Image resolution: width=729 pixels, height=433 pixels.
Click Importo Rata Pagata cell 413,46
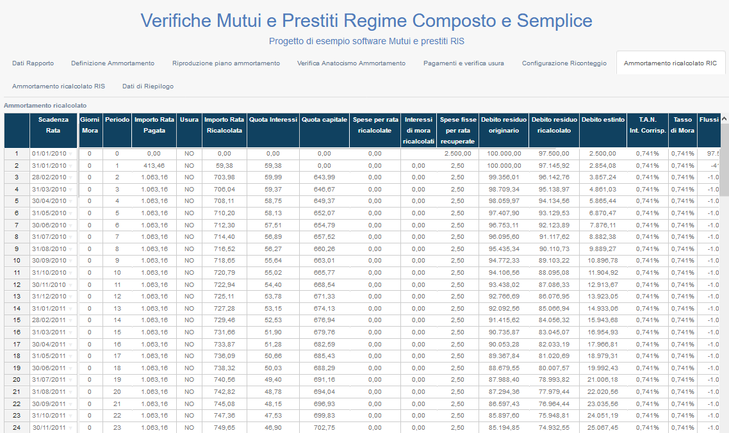pyautogui.click(x=154, y=165)
